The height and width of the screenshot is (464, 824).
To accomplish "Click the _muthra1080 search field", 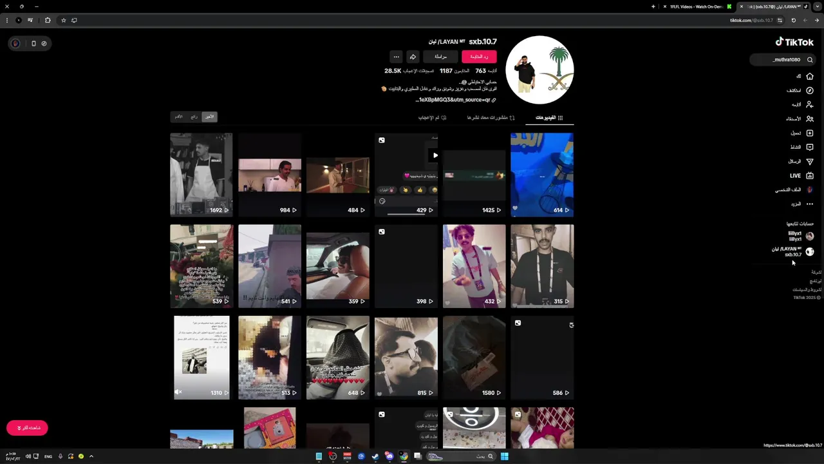I will pos(783,60).
